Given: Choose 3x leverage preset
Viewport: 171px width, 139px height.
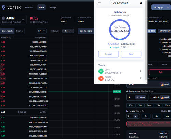Looking at the screenshot, I should click(x=157, y=116).
